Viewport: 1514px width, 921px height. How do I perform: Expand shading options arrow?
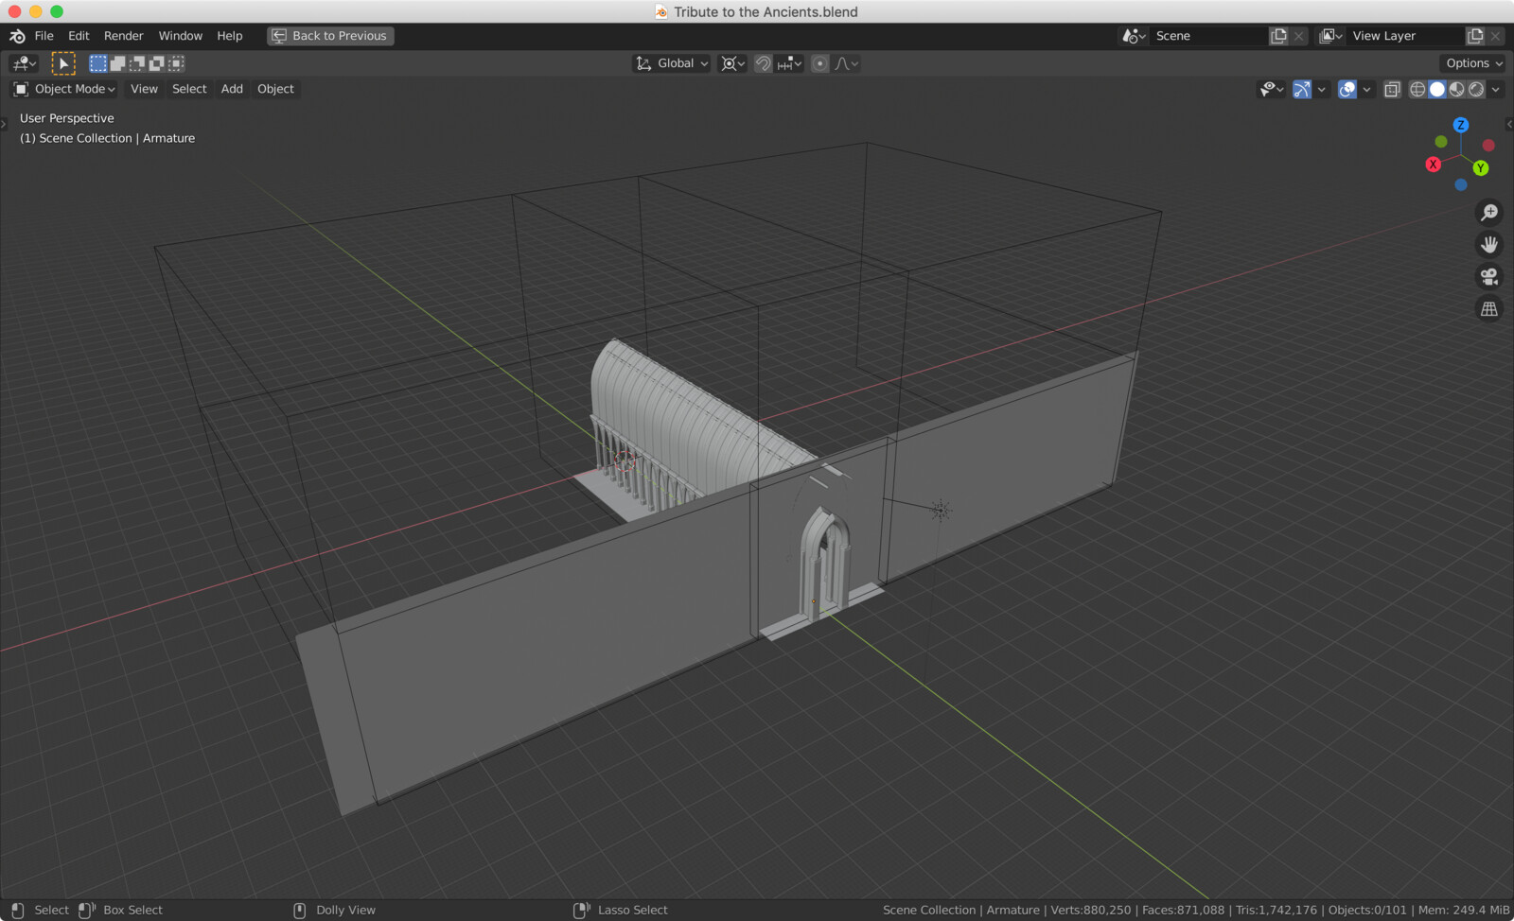click(x=1496, y=89)
